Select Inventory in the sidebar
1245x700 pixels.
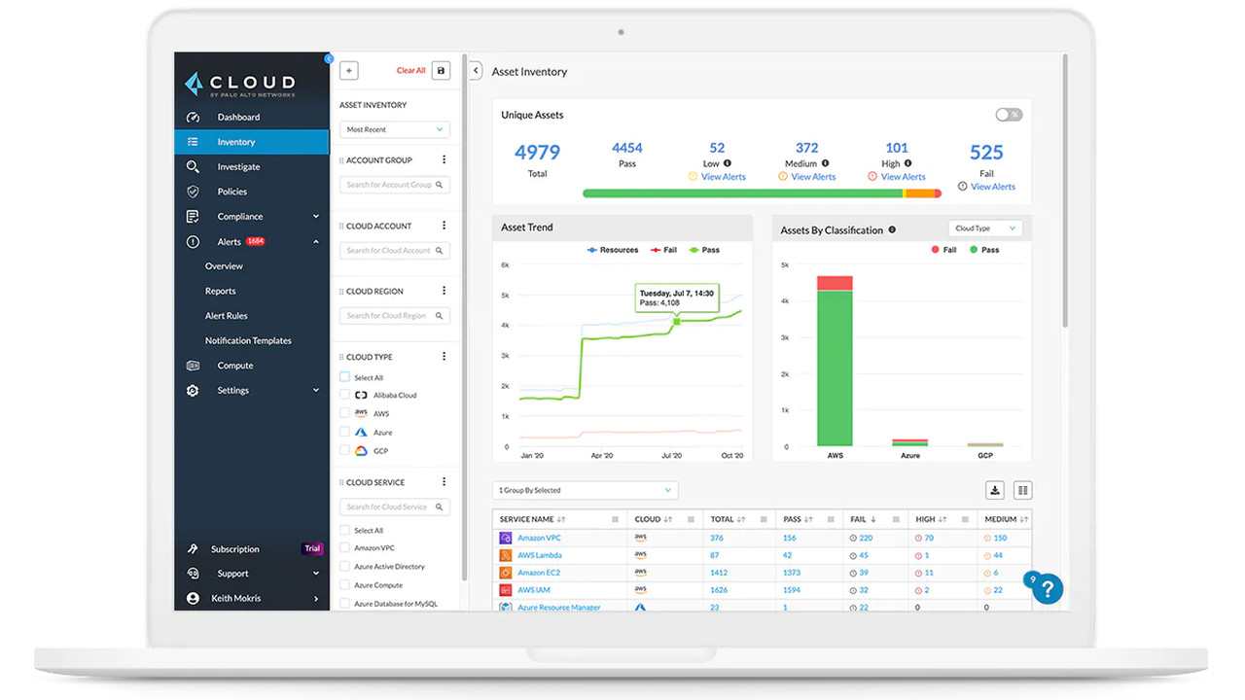click(x=252, y=142)
